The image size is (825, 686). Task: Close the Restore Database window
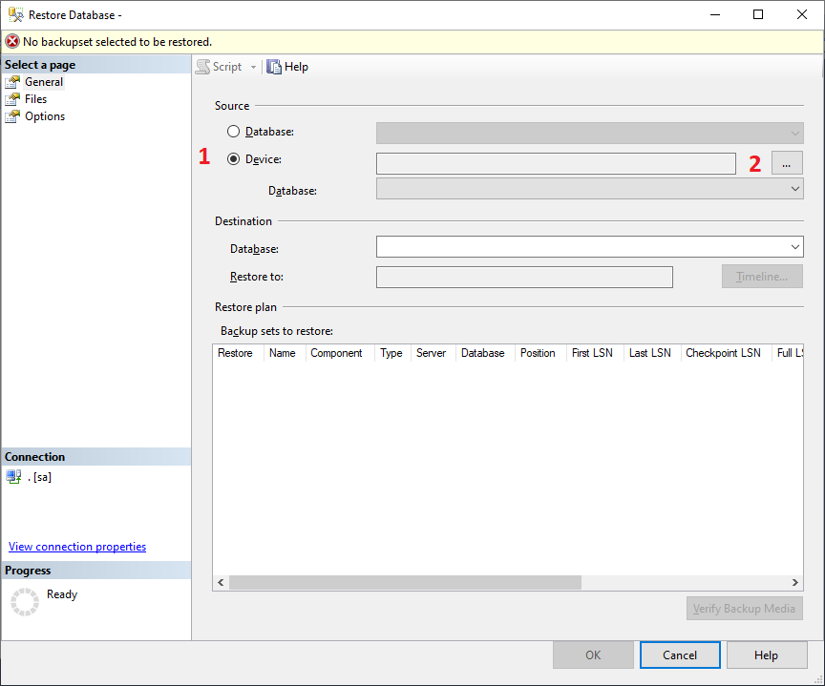pyautogui.click(x=802, y=14)
